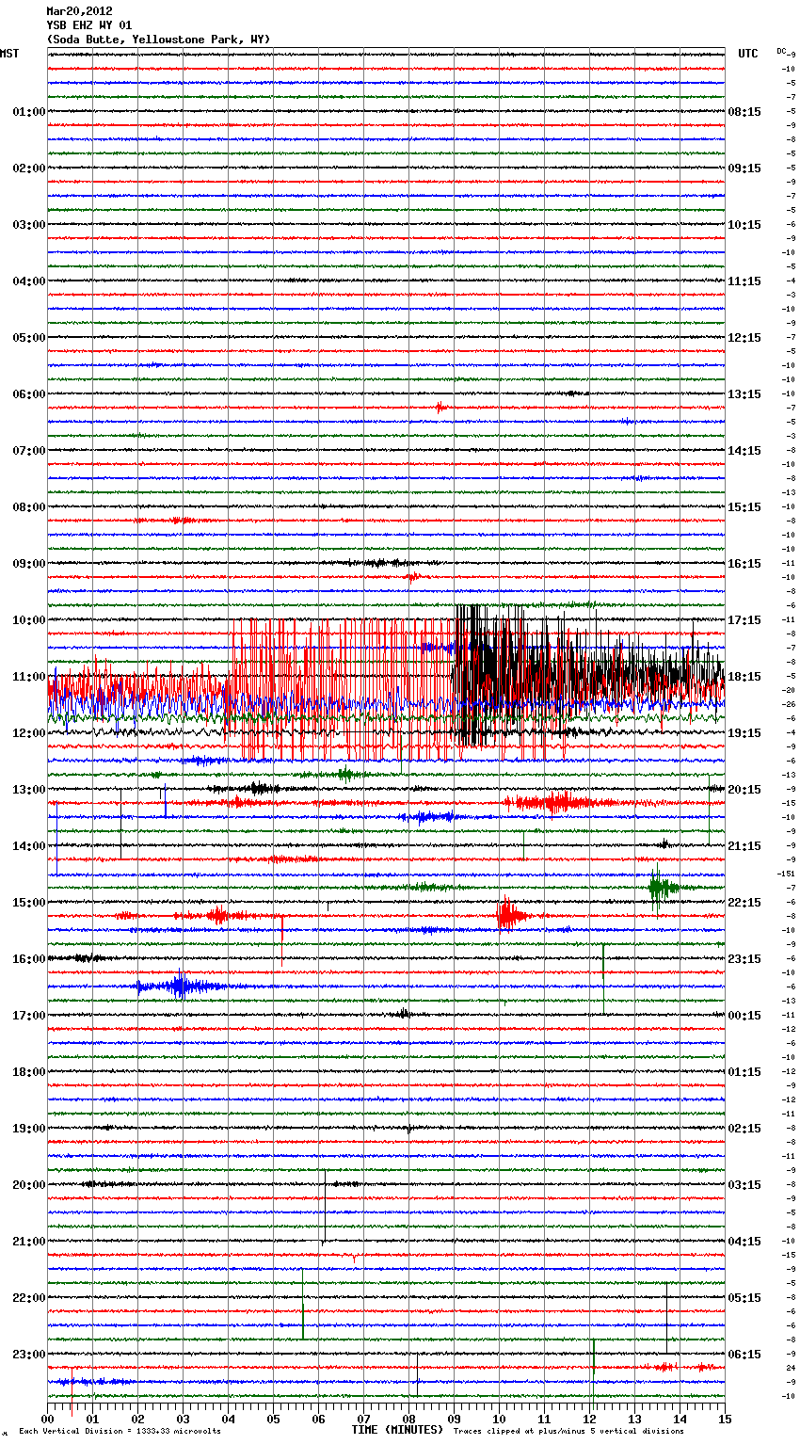Image resolution: width=800 pixels, height=1444 pixels.
Task: Select the 08:00 MST time label
Action: coord(29,507)
